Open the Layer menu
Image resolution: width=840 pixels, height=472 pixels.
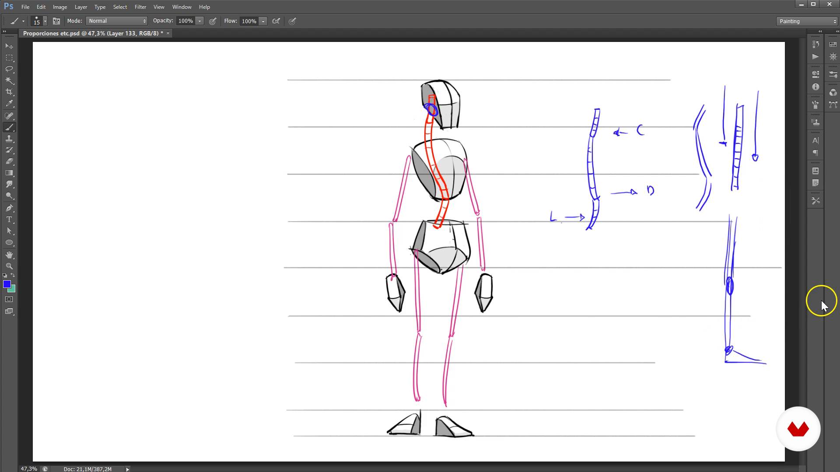point(81,7)
